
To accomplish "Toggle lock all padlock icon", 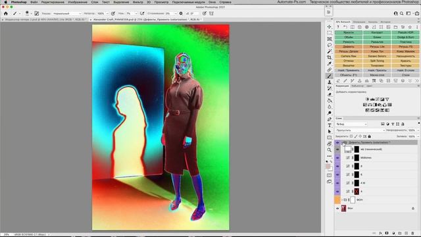I will 370,136.
